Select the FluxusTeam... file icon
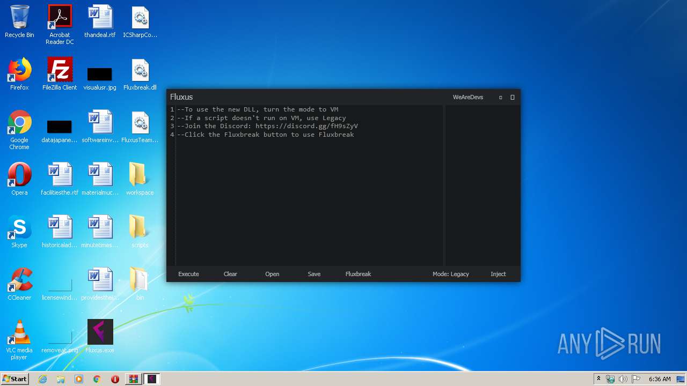The height and width of the screenshot is (386, 687). click(140, 127)
